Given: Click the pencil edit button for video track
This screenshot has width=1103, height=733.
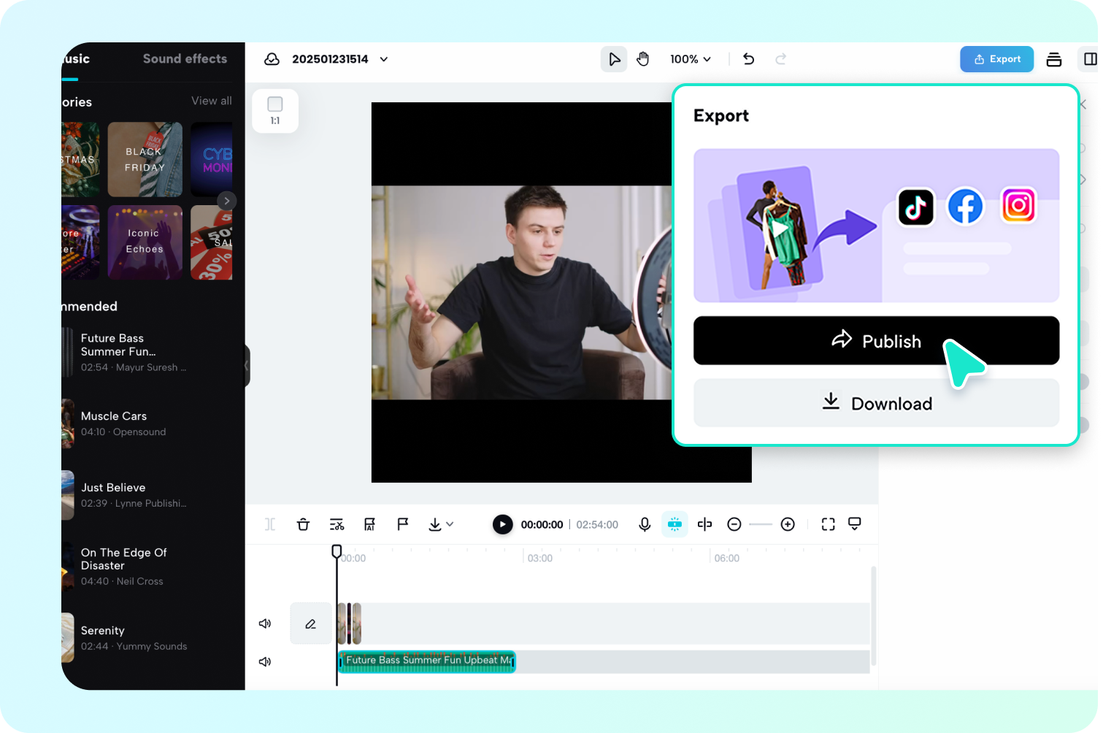Looking at the screenshot, I should click(310, 623).
